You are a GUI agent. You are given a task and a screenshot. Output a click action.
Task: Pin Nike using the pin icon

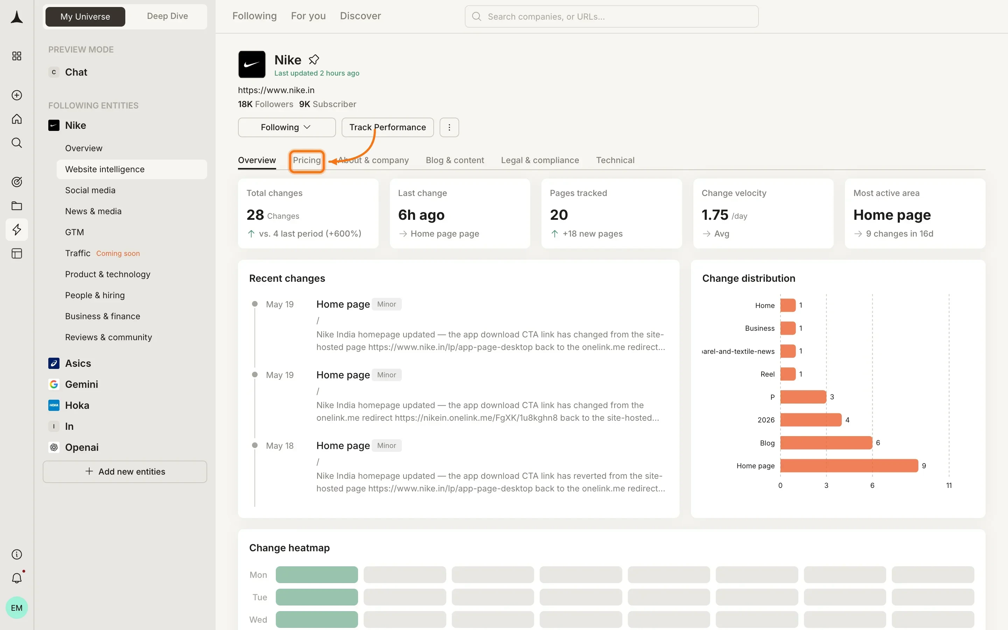(314, 60)
